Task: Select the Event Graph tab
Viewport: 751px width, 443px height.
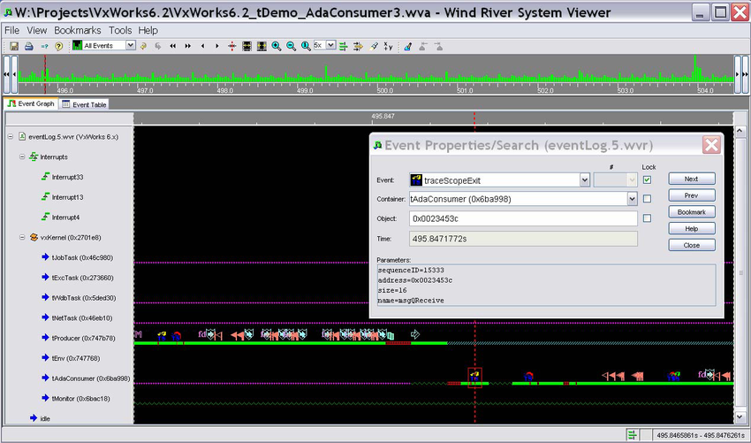Action: [31, 103]
